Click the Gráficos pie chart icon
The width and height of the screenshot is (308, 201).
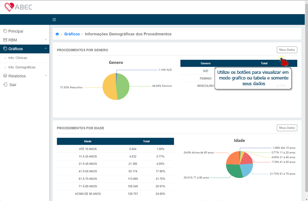point(5,49)
